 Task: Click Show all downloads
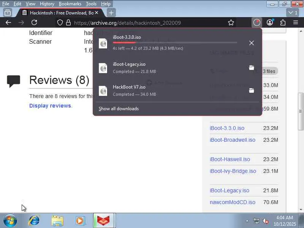(x=119, y=109)
